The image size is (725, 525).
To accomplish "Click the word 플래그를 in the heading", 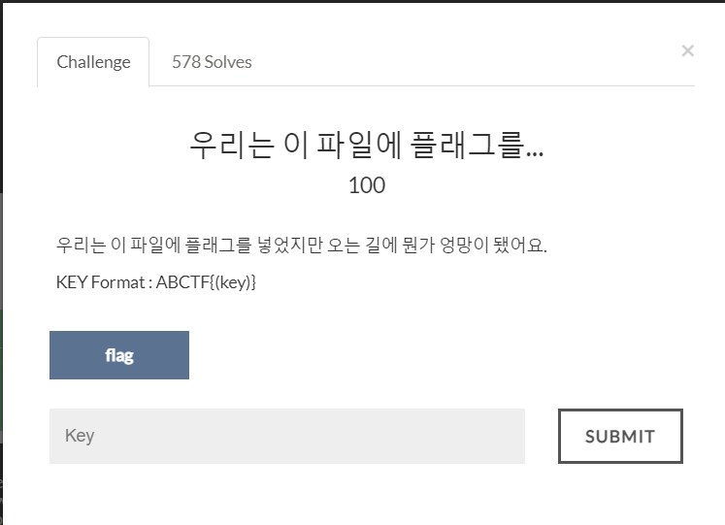I will click(468, 145).
